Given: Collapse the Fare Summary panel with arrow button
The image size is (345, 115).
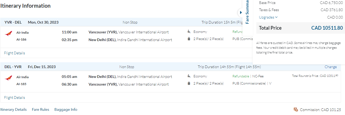Looking at the screenshot, I should (241, 12).
